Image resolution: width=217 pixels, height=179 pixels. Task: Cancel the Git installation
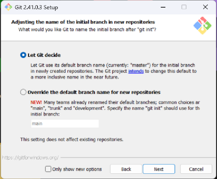[196, 169]
